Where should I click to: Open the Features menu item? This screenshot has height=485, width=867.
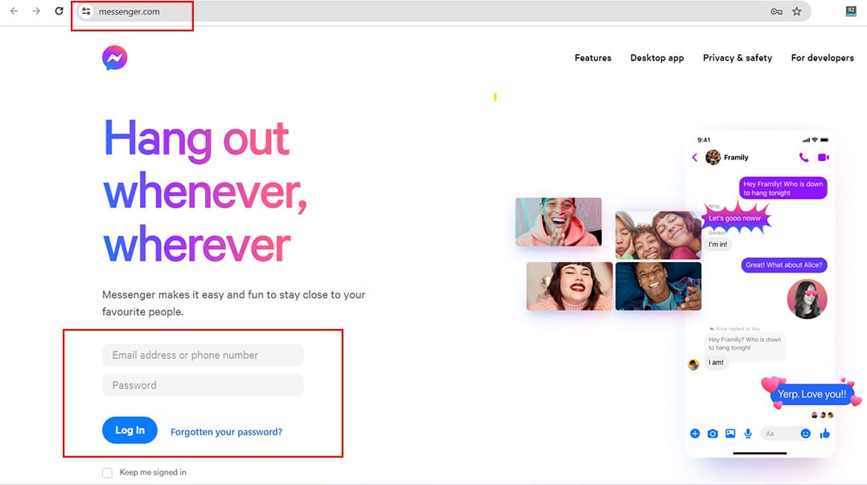[593, 58]
